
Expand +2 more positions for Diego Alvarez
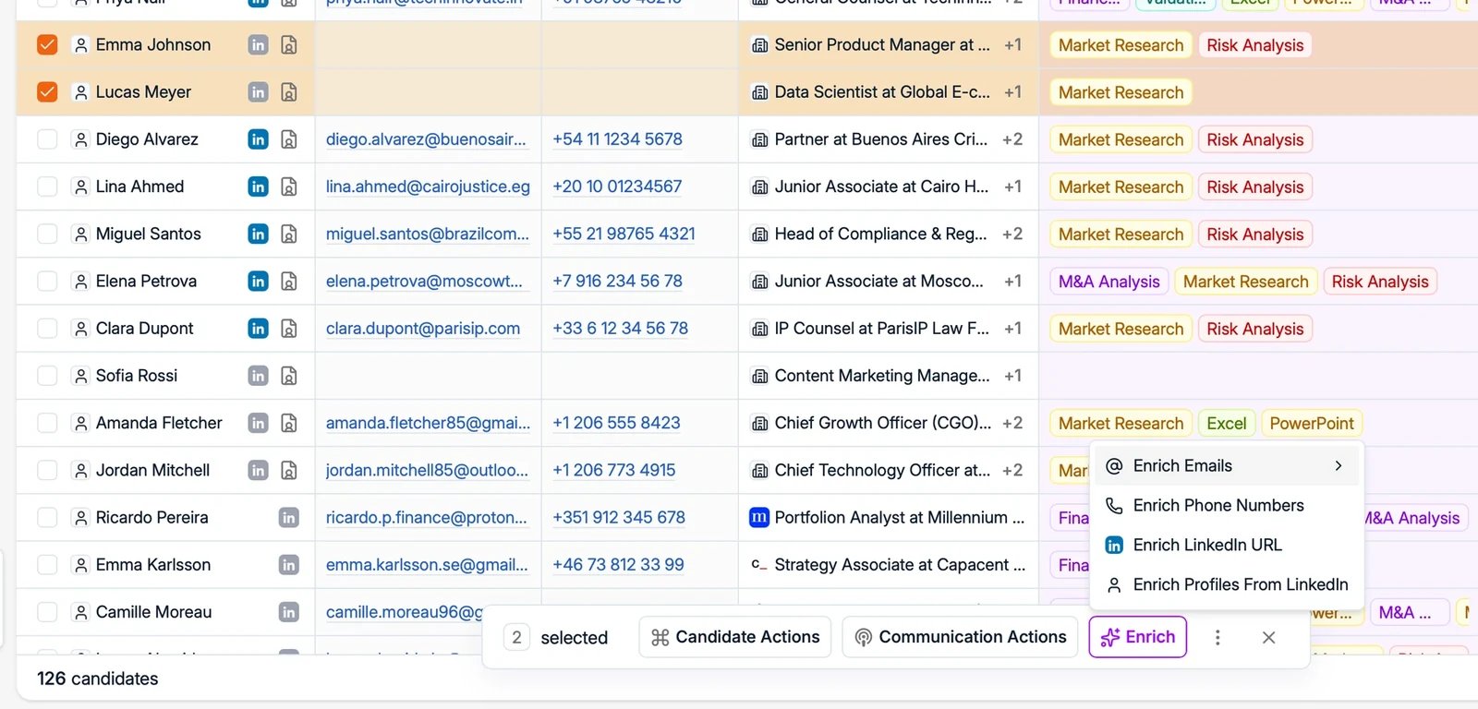[1012, 139]
